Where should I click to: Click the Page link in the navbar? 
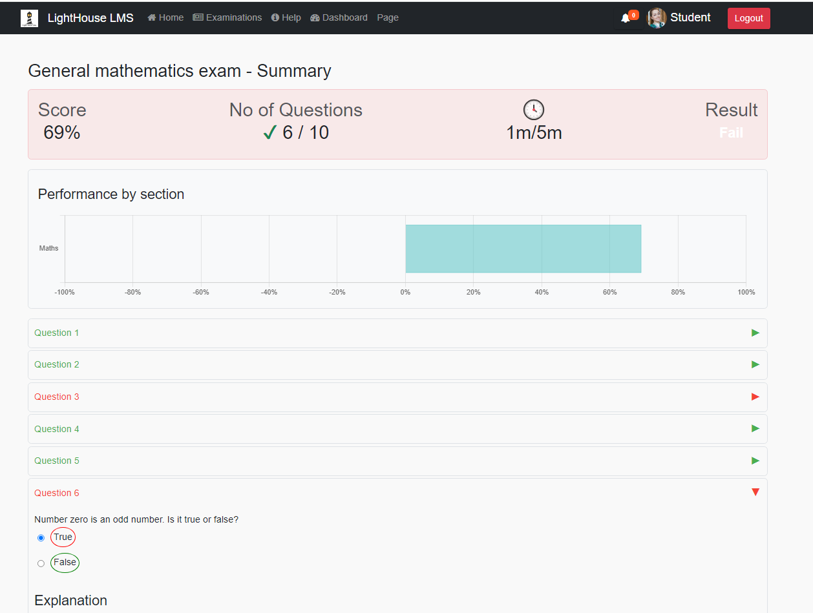[x=388, y=17]
